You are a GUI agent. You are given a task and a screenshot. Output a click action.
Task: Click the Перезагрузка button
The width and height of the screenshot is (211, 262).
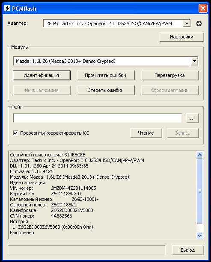tap(170, 75)
